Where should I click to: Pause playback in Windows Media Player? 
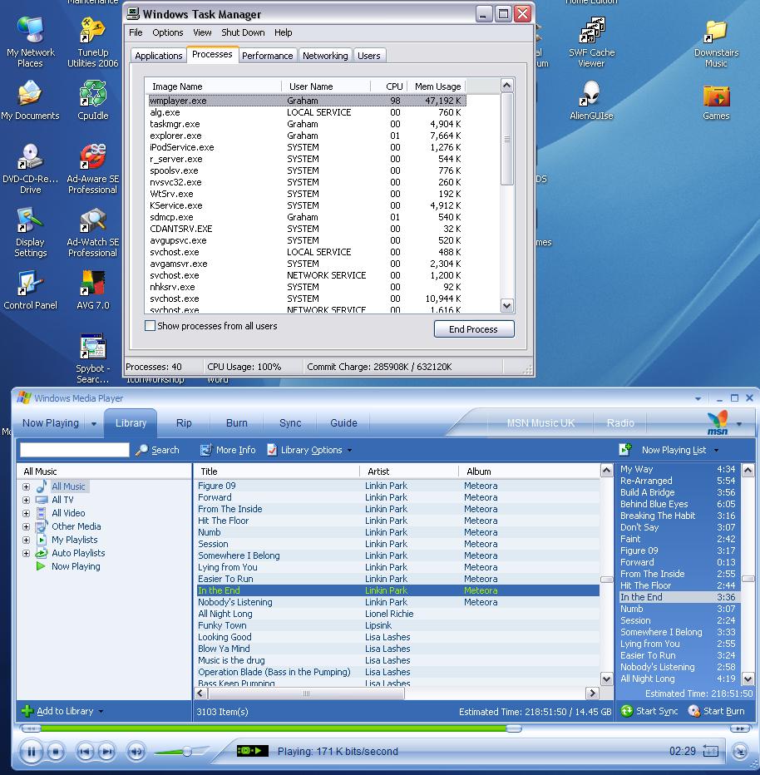coord(31,752)
